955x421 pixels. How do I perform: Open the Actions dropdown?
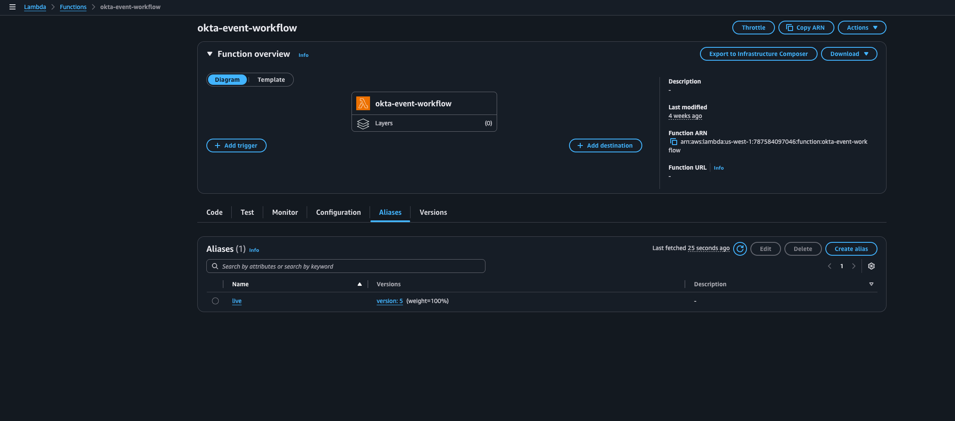862,28
